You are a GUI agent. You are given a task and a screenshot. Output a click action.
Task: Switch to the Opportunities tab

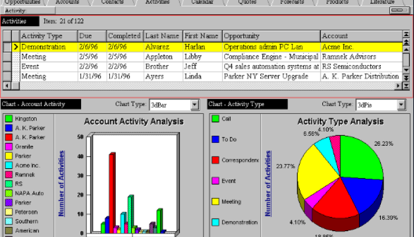22,2
